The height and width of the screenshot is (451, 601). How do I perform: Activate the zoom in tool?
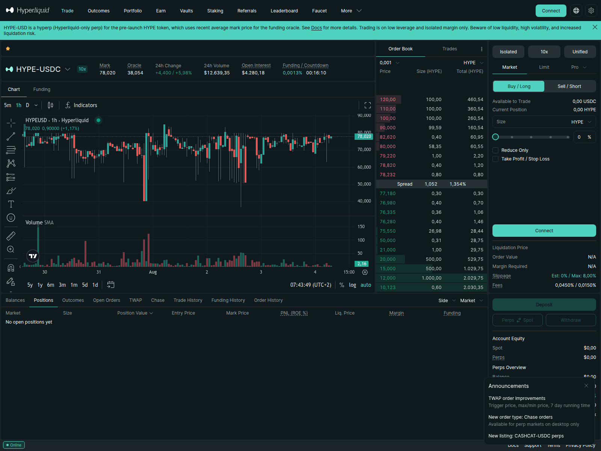11,250
